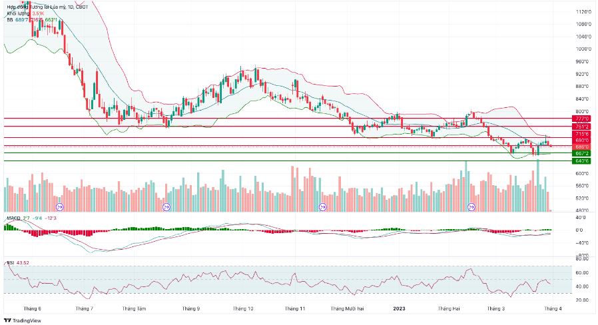Viewport: 598px width, 325px height.
Task: Select the 667'2 green price label
Action: (x=581, y=153)
